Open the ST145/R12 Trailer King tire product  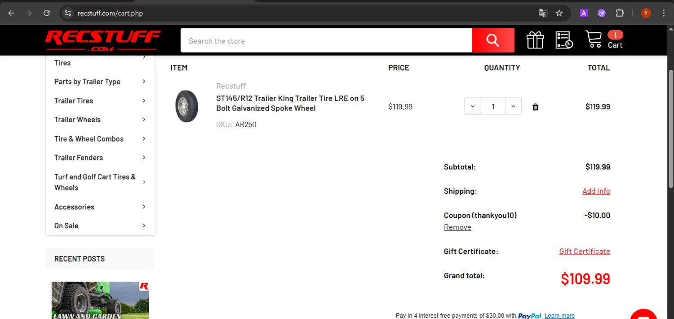pyautogui.click(x=290, y=103)
